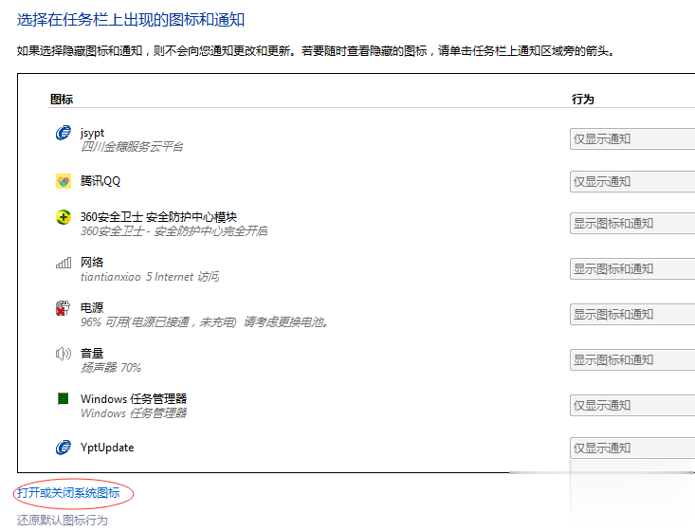The width and height of the screenshot is (695, 531).
Task: Click the 音量 speaker icon
Action: point(64,354)
